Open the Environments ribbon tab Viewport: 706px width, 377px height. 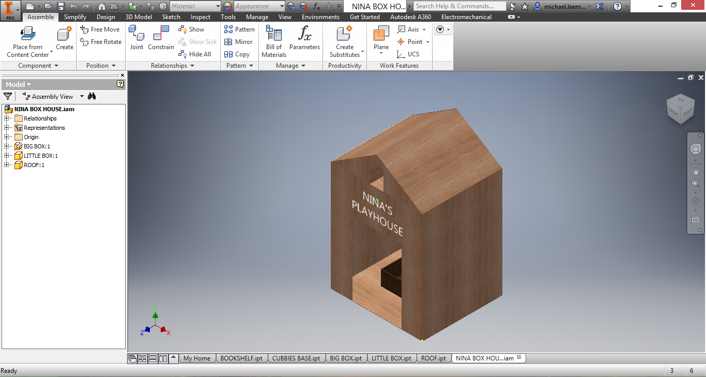pos(320,17)
